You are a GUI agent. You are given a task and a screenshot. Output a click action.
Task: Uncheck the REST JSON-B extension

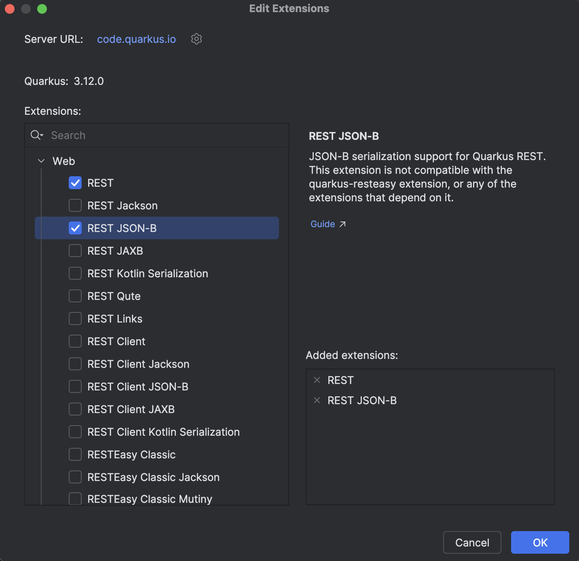coord(75,228)
